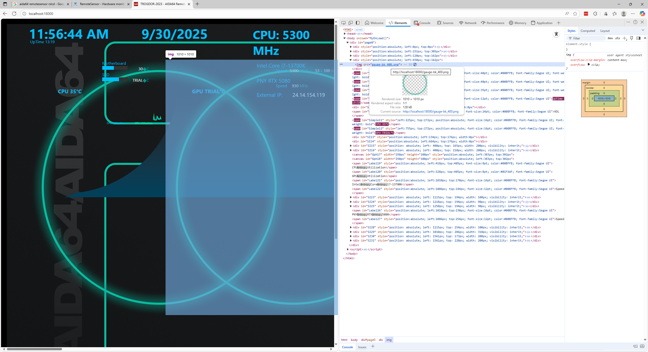Toggle the :hov element state panel

610,38
